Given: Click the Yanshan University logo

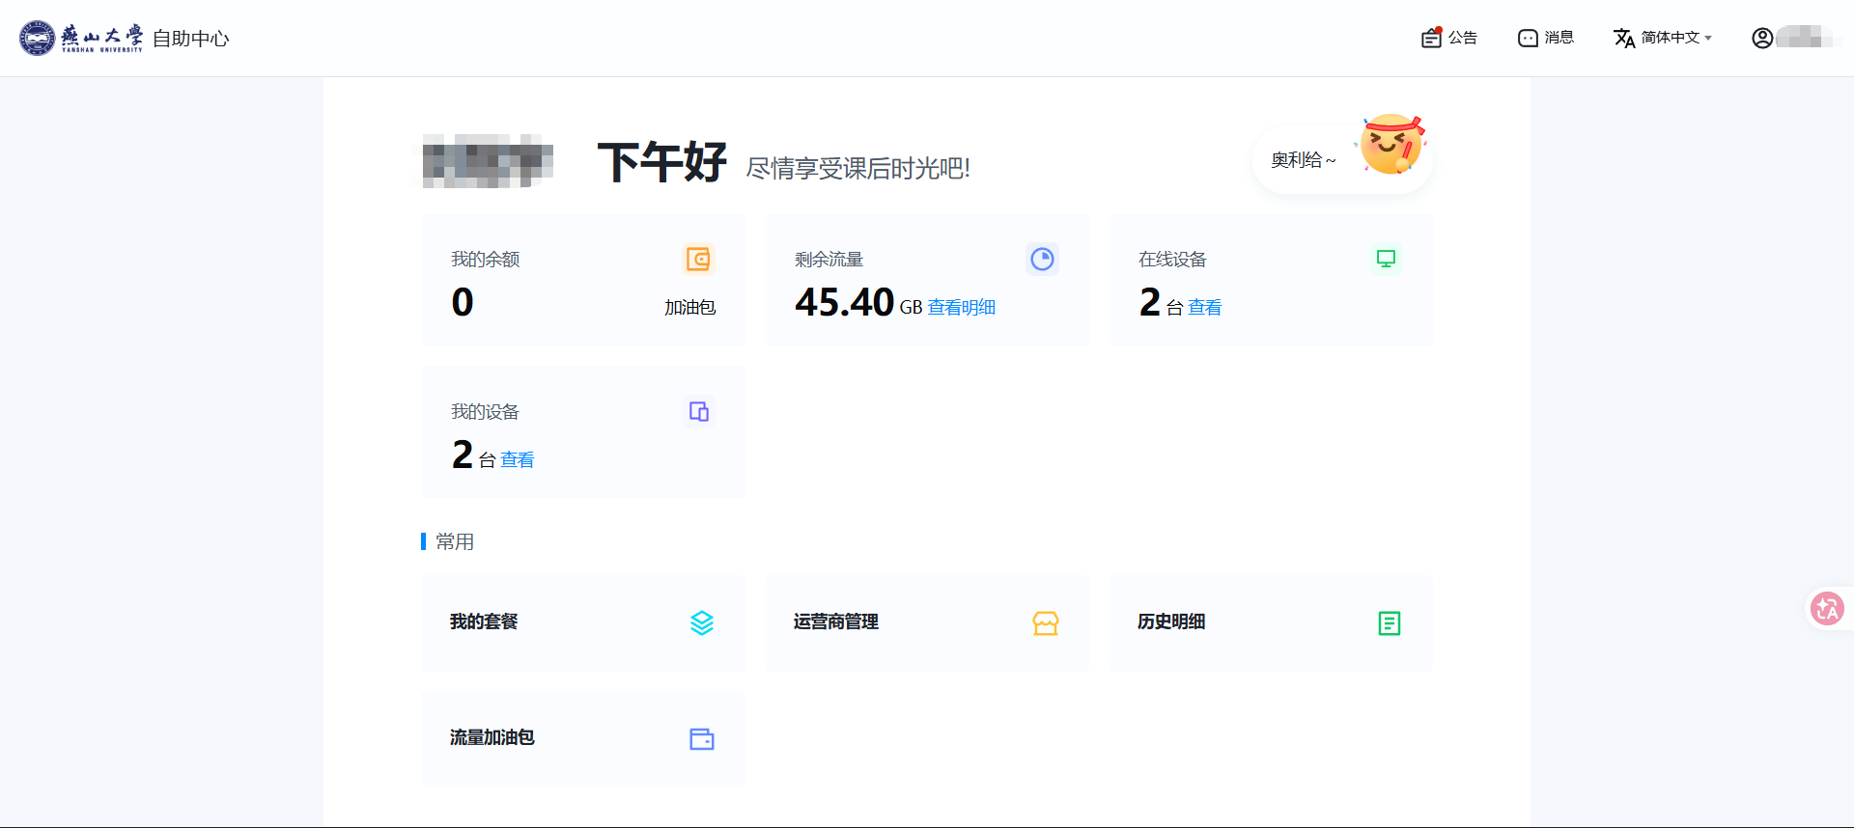Looking at the screenshot, I should point(81,38).
